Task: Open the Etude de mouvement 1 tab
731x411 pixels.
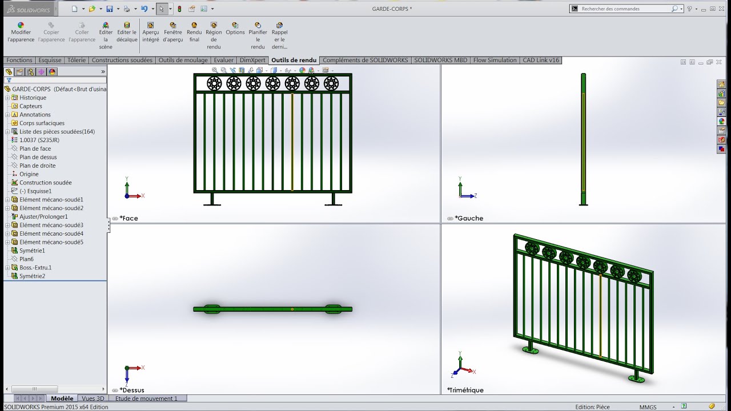Action: click(x=146, y=398)
